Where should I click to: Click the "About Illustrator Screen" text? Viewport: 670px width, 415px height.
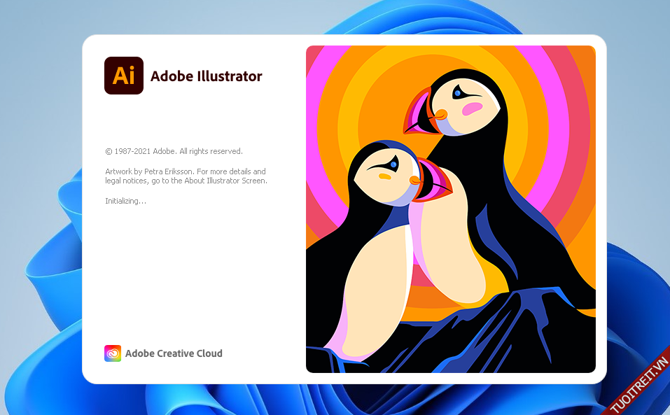[x=225, y=181]
